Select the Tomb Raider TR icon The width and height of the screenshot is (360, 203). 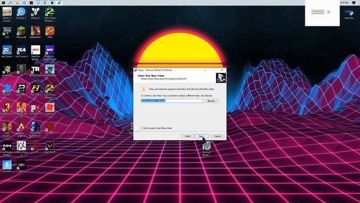click(x=35, y=70)
